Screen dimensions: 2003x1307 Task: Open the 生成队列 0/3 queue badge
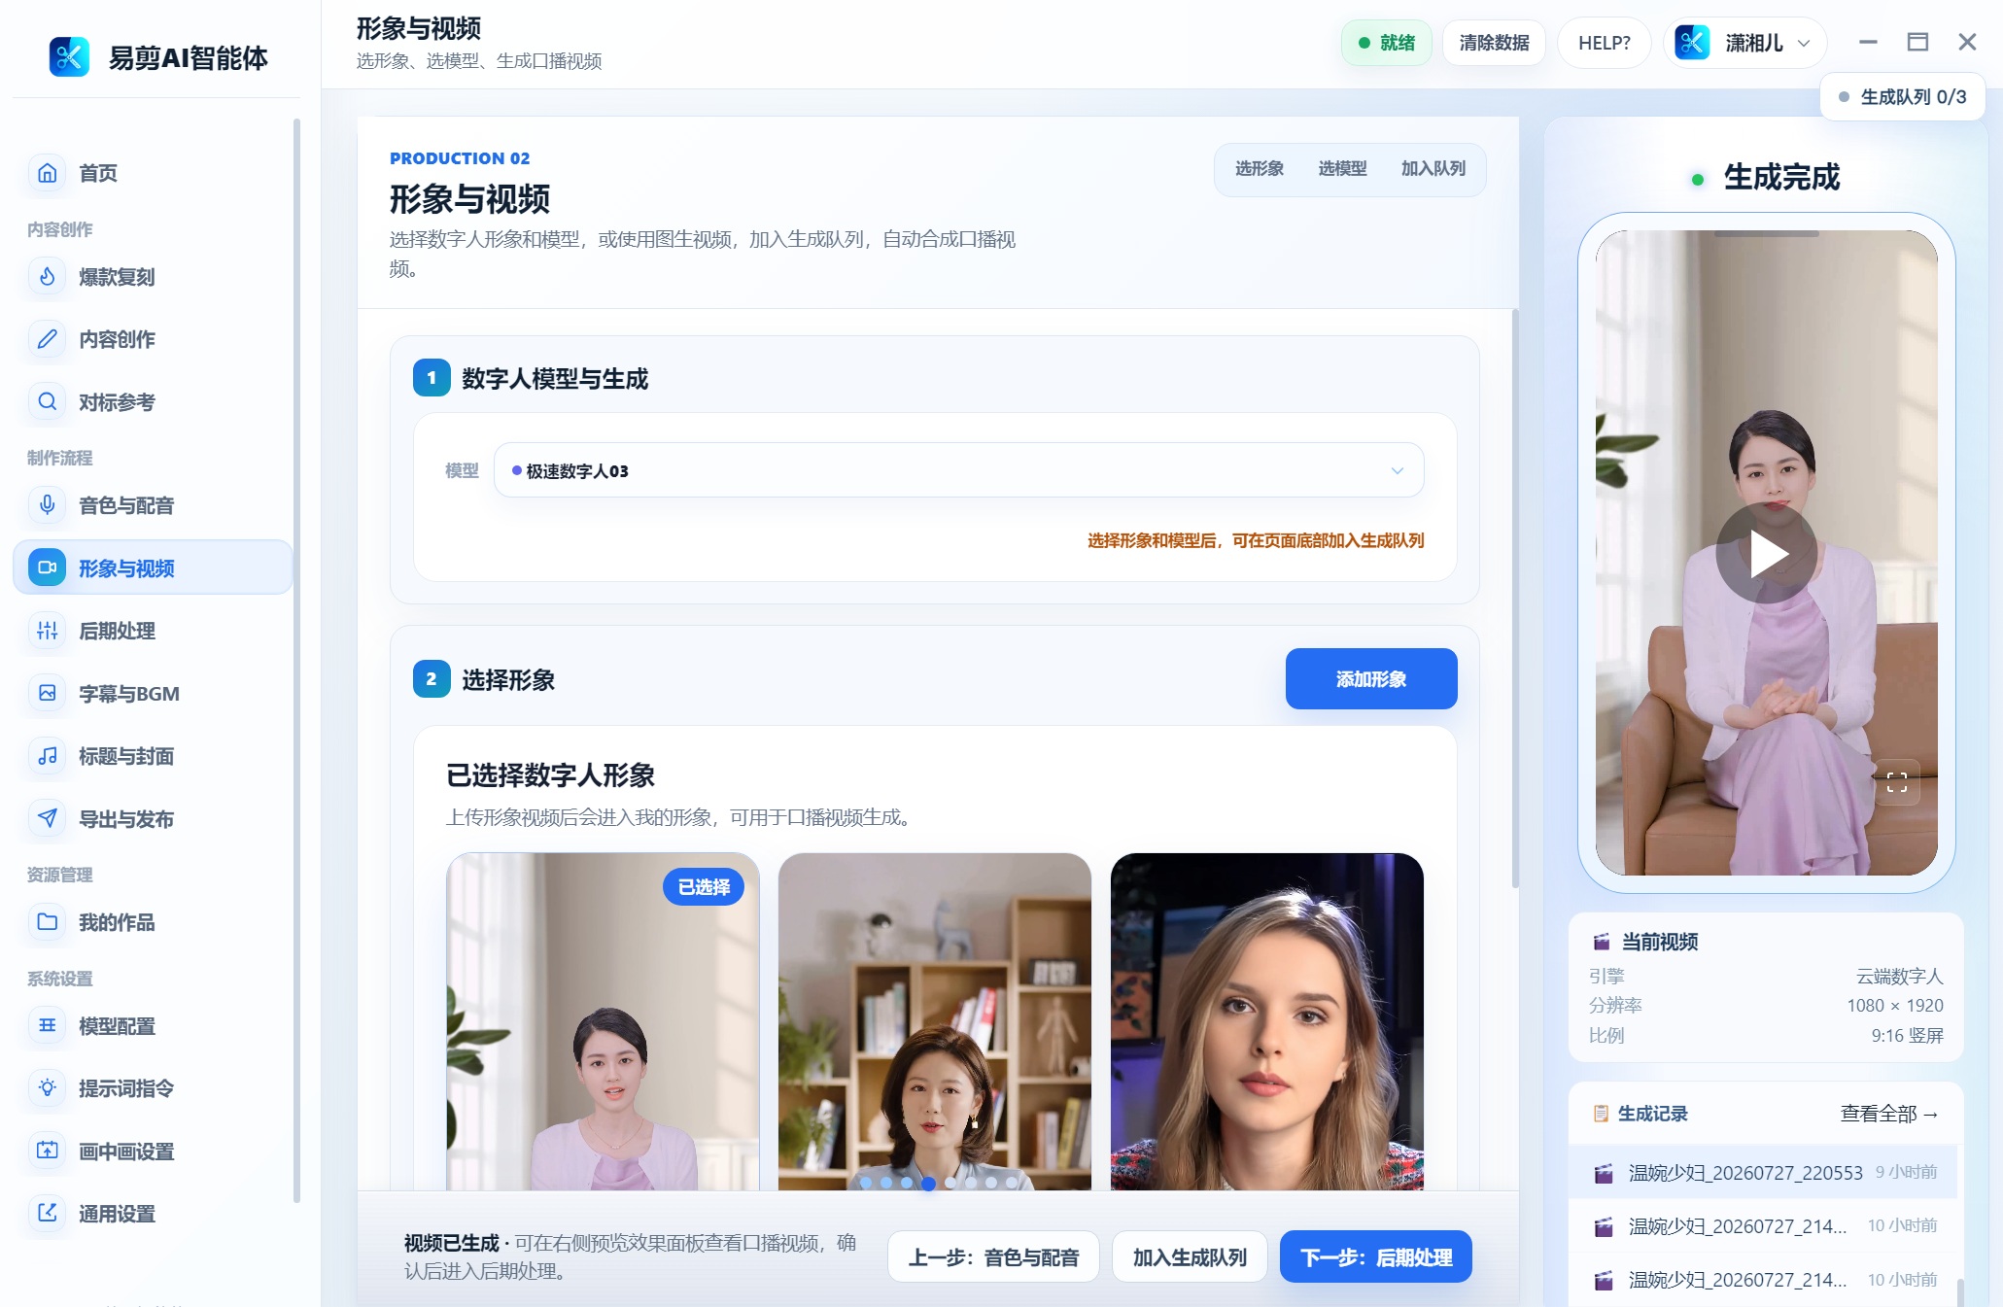[x=1902, y=97]
